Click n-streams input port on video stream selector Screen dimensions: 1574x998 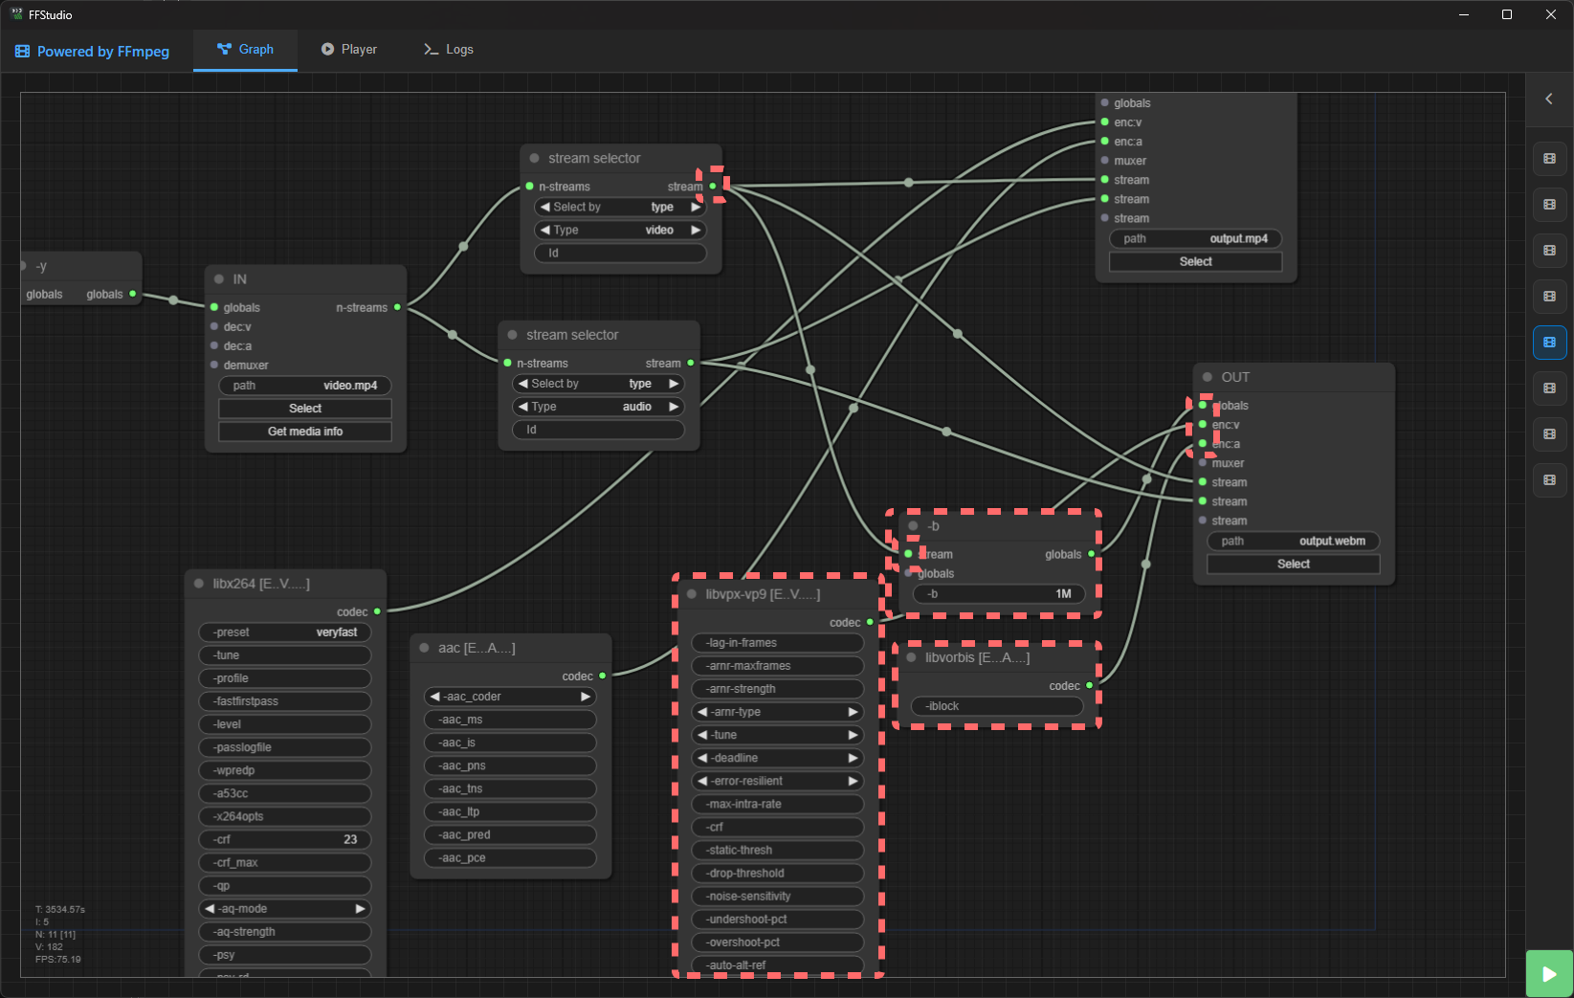click(x=529, y=187)
